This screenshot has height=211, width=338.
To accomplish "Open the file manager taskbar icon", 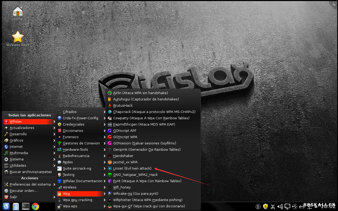I will [x=16, y=206].
